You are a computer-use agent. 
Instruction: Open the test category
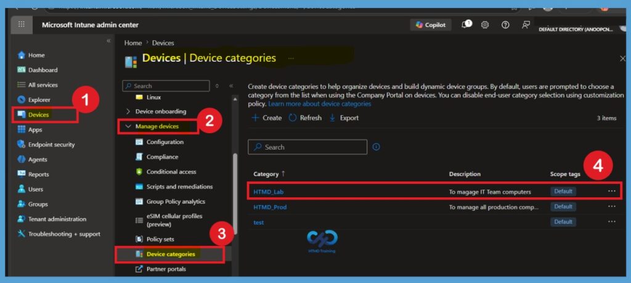click(259, 222)
